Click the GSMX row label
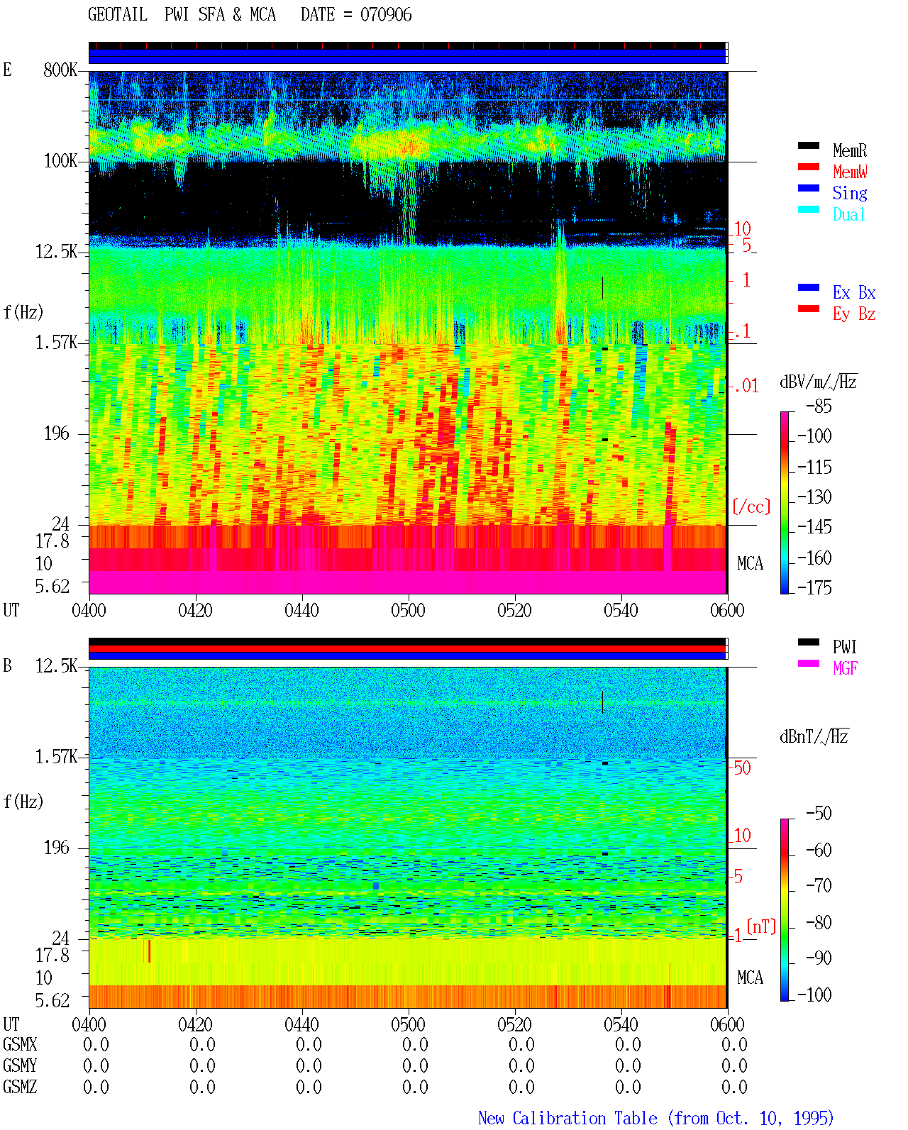The height and width of the screenshot is (1130, 908). pyautogui.click(x=20, y=1044)
